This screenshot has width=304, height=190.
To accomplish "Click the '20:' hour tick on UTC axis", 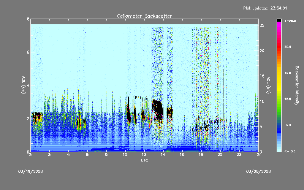I will pyautogui.click(x=220, y=155).
